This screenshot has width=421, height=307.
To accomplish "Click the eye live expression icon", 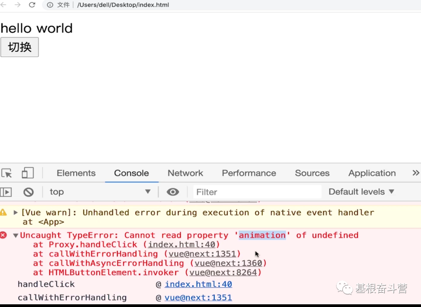I will 173,192.
